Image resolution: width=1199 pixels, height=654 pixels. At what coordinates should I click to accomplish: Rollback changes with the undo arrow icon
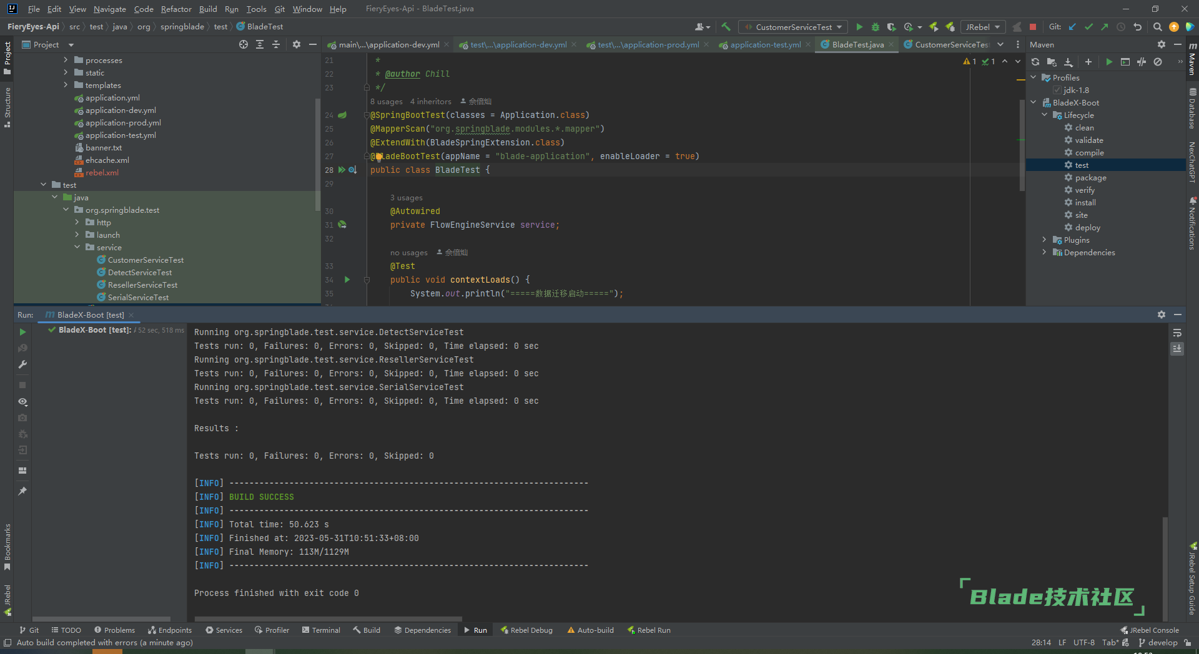point(1137,27)
